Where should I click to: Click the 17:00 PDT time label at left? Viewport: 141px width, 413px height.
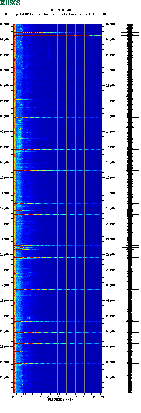(4, 285)
